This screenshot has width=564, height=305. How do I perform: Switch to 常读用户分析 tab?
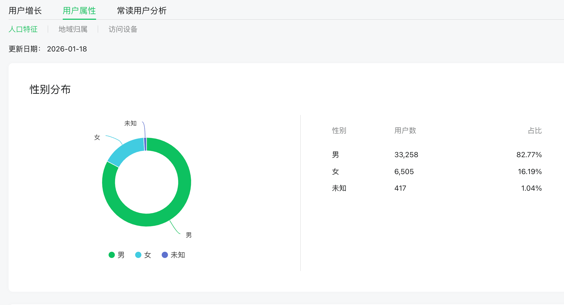click(x=141, y=11)
